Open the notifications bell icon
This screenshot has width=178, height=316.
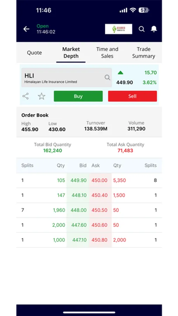pyautogui.click(x=154, y=29)
